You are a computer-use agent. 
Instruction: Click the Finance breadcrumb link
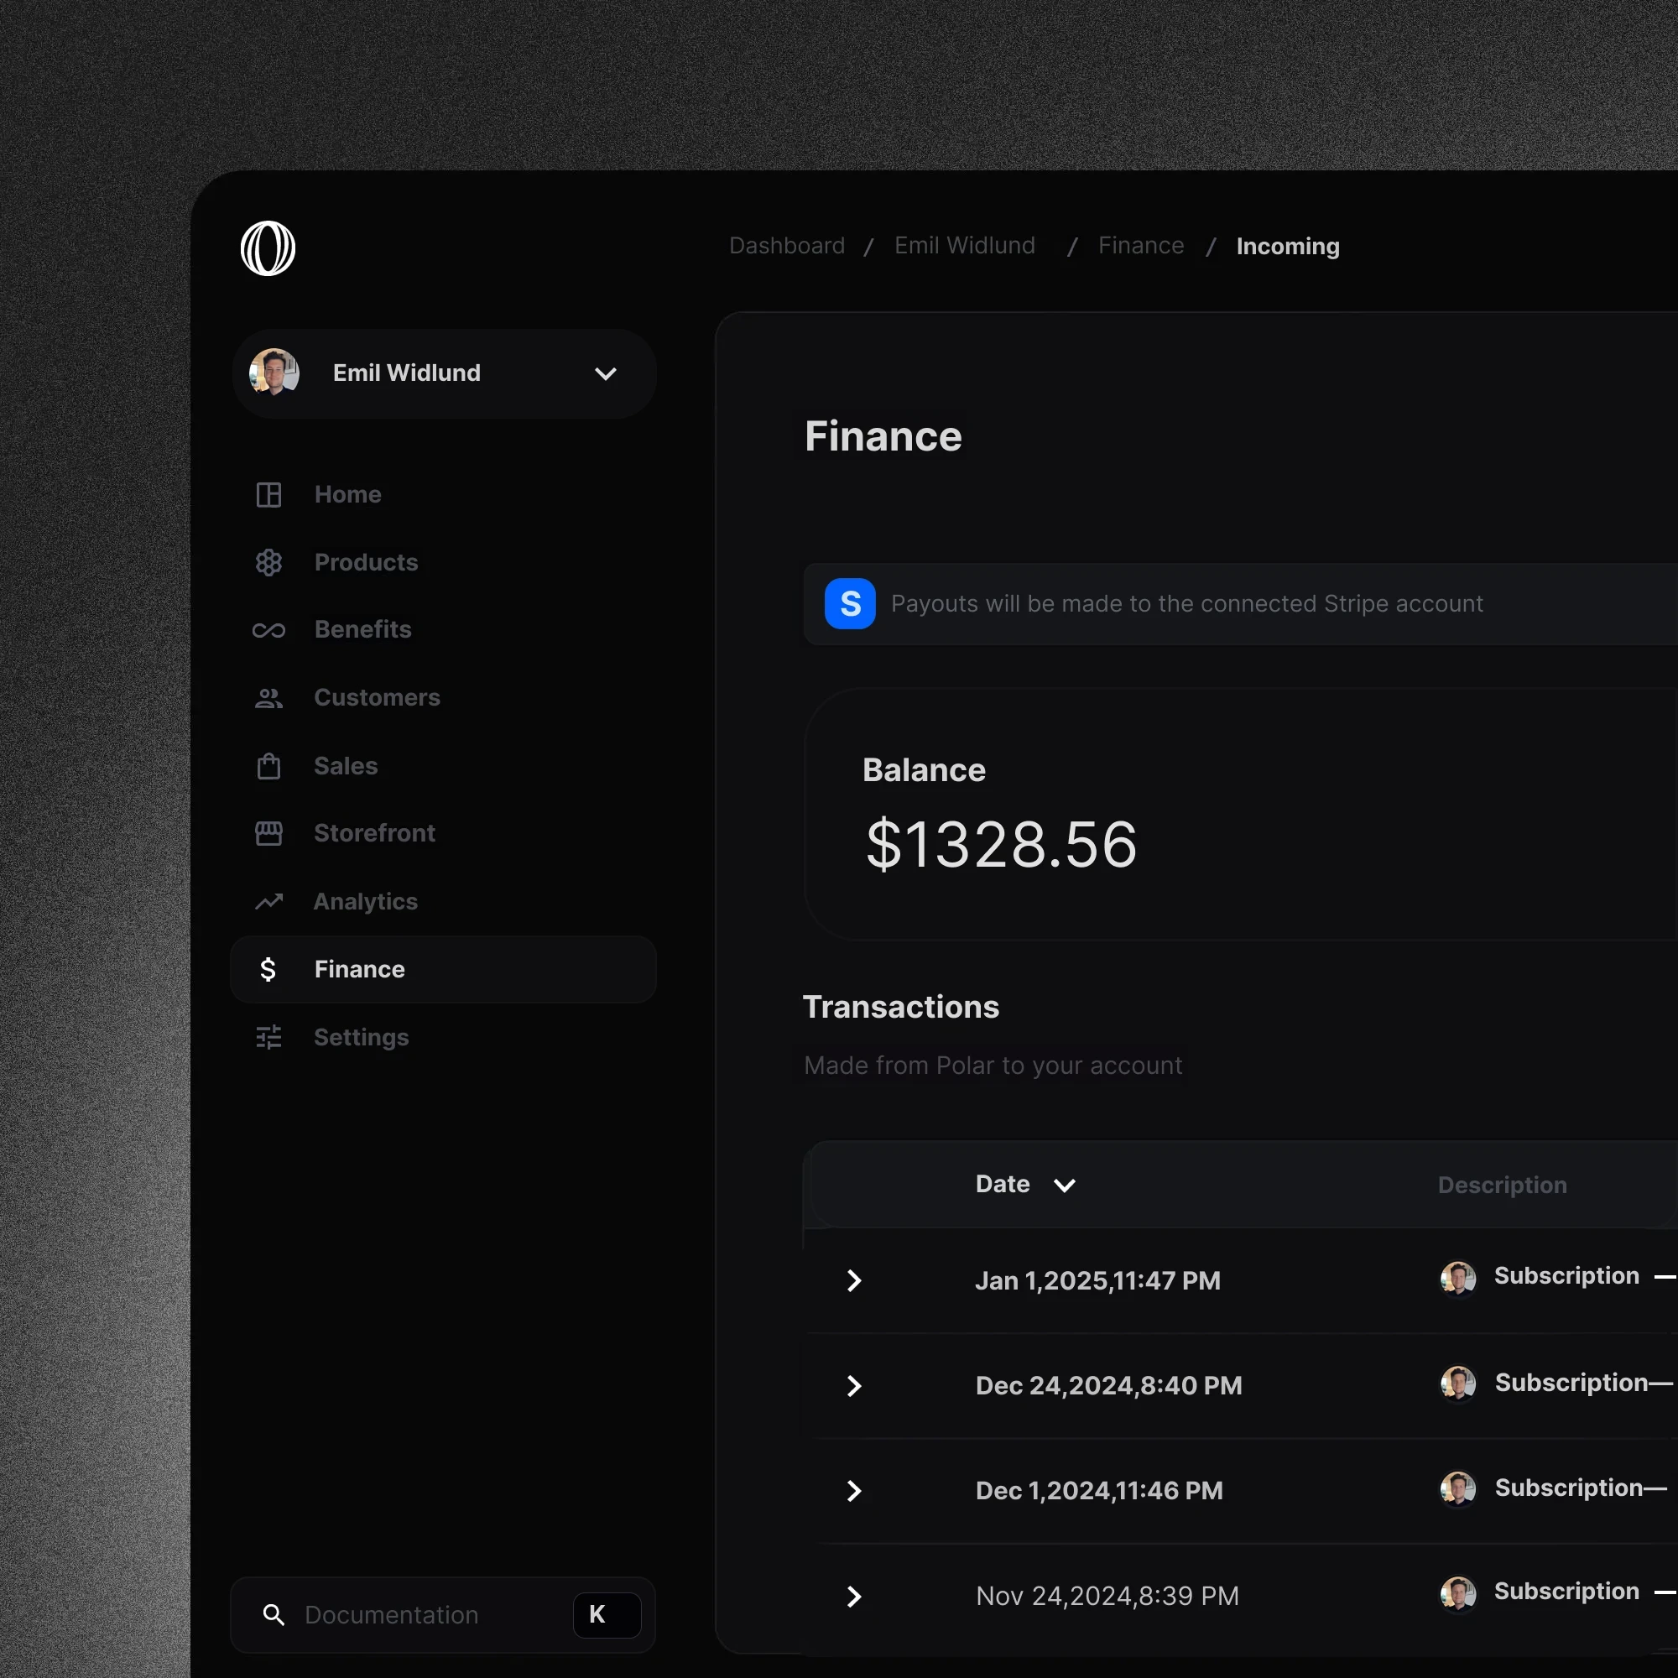[x=1140, y=246]
